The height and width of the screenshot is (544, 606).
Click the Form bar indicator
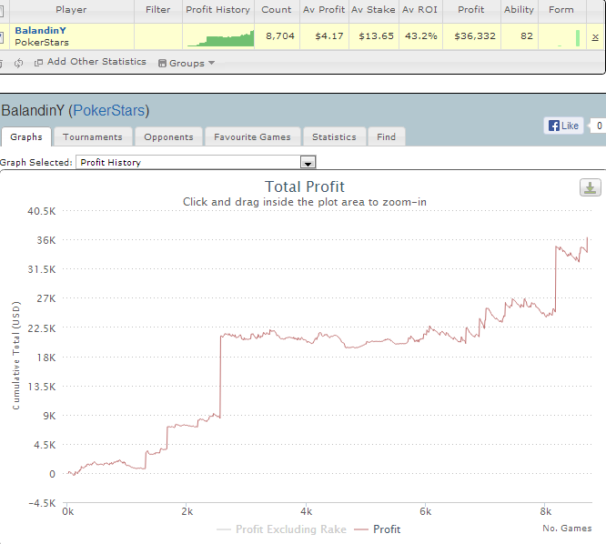click(x=578, y=38)
